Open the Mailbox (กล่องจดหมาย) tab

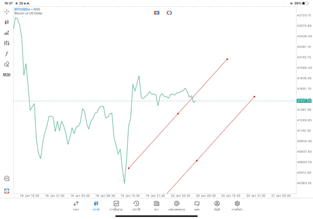(177, 205)
